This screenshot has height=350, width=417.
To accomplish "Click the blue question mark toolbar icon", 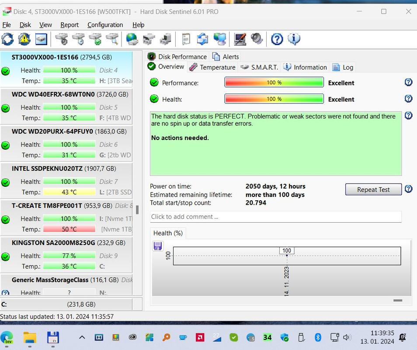I will click(277, 39).
